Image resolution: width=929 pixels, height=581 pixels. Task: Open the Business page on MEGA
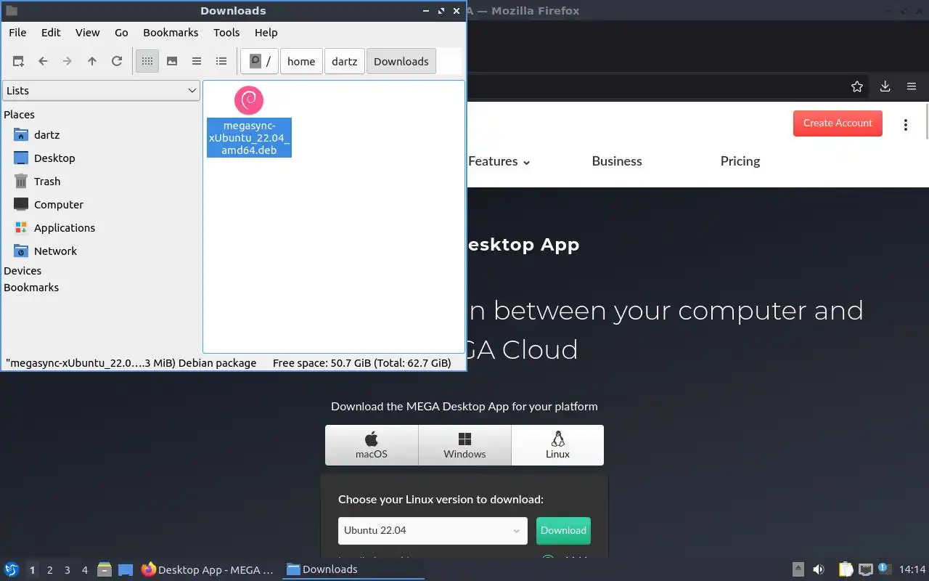(617, 161)
